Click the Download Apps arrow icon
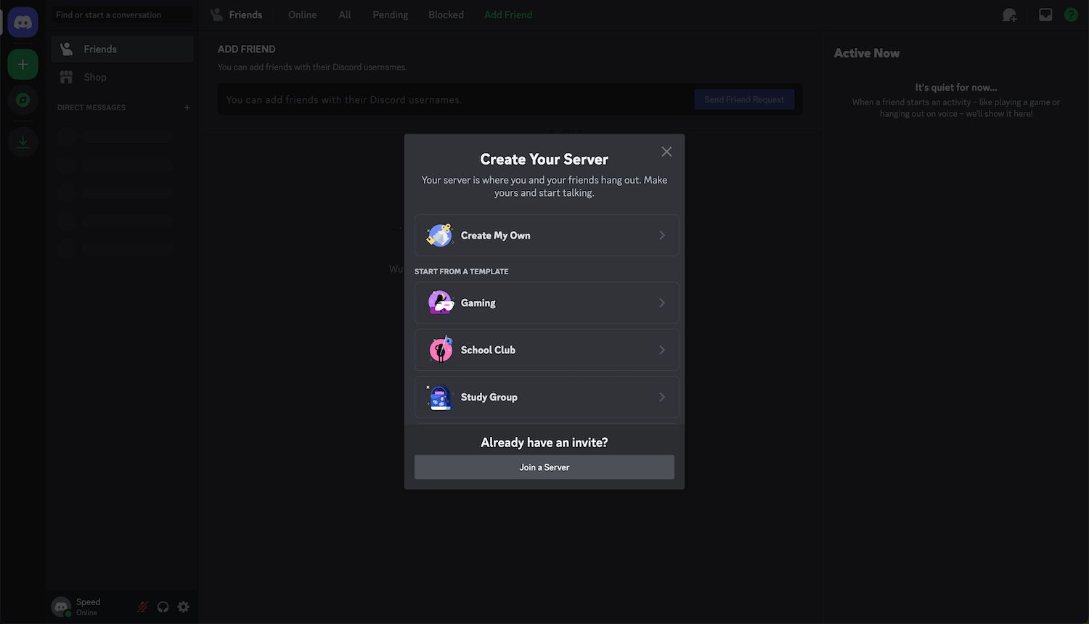 (23, 141)
